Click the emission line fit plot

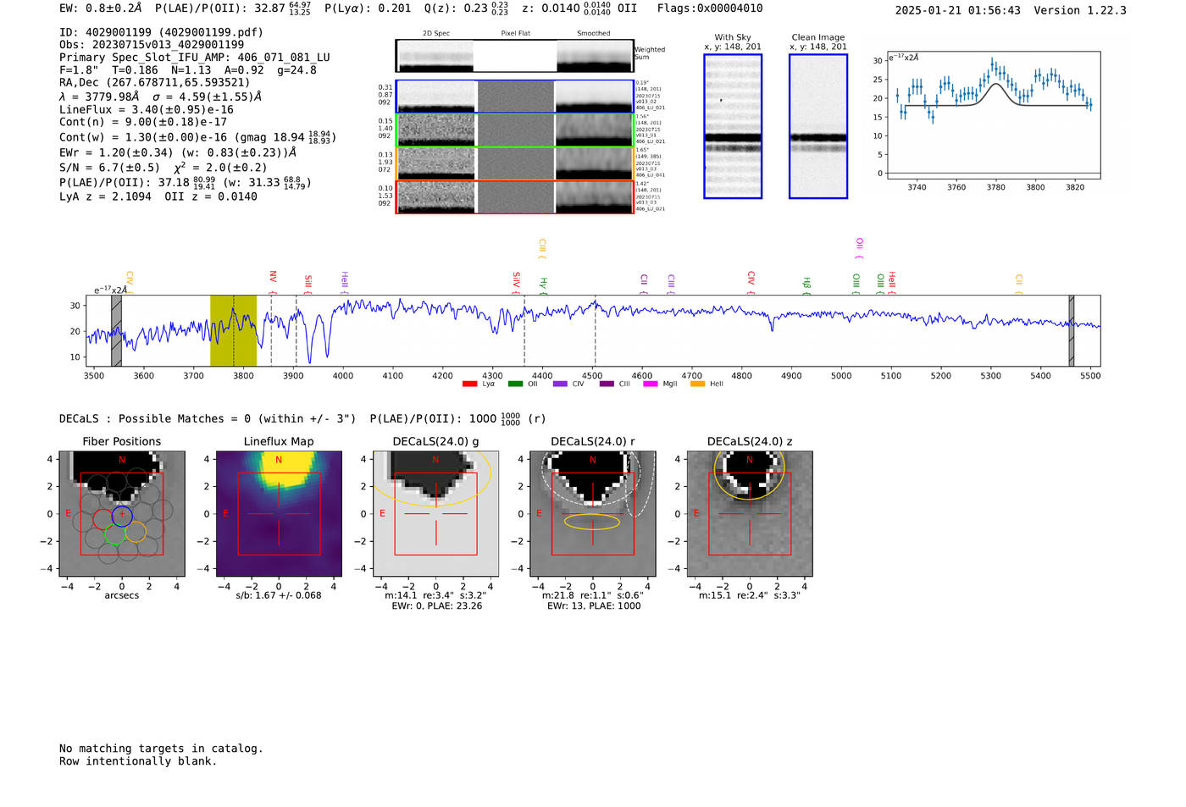[x=993, y=114]
